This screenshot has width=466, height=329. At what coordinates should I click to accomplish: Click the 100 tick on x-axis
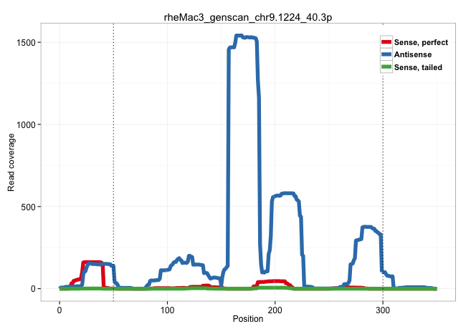click(167, 308)
